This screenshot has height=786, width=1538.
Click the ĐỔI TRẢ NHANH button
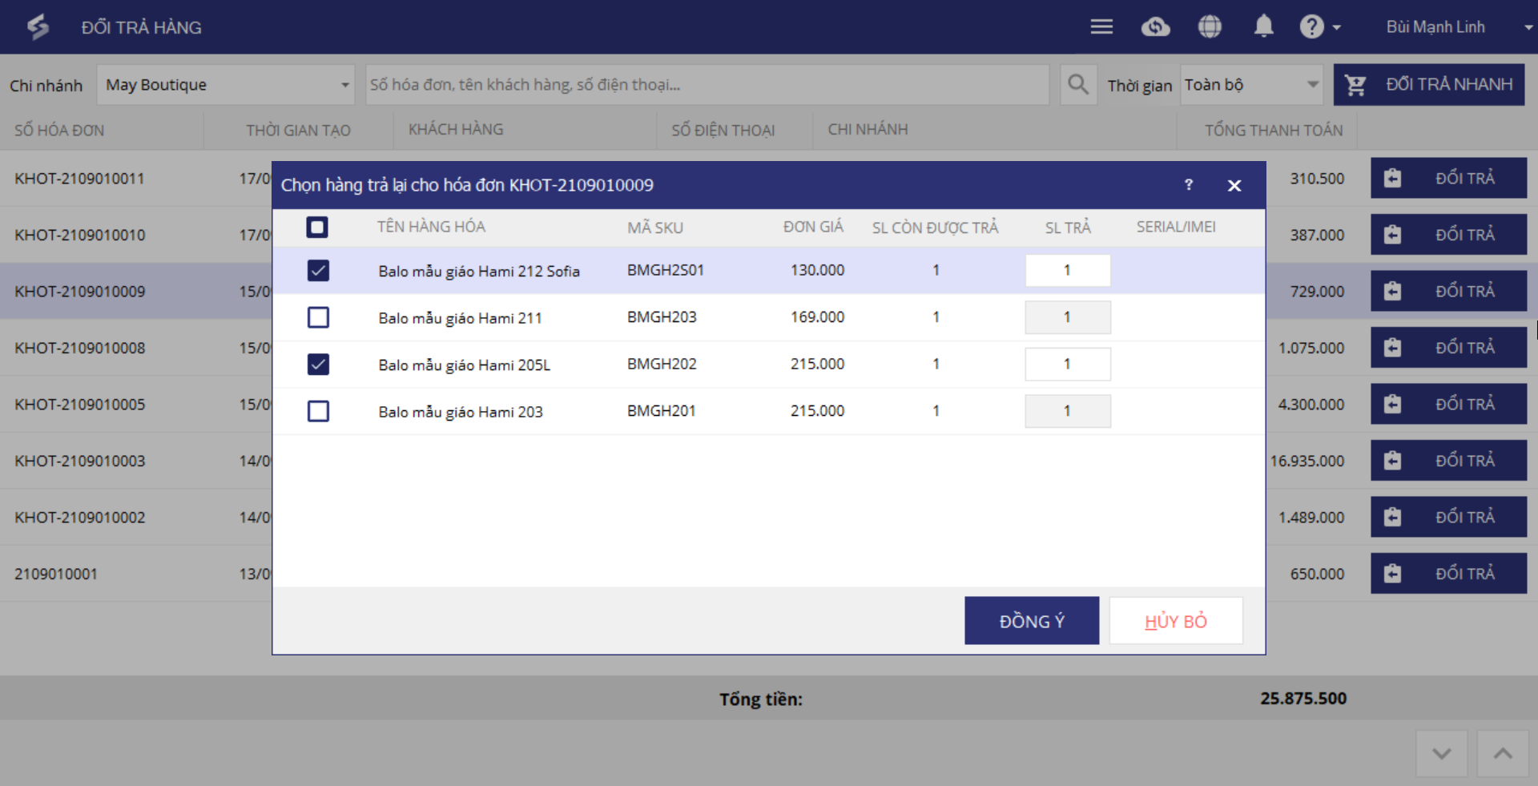pyautogui.click(x=1428, y=85)
